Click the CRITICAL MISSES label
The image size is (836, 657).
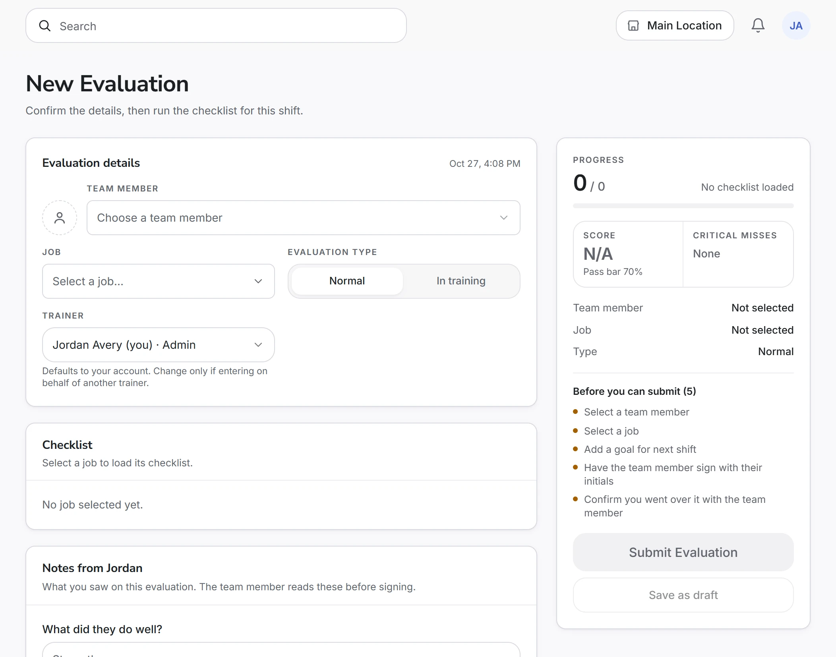coord(735,236)
